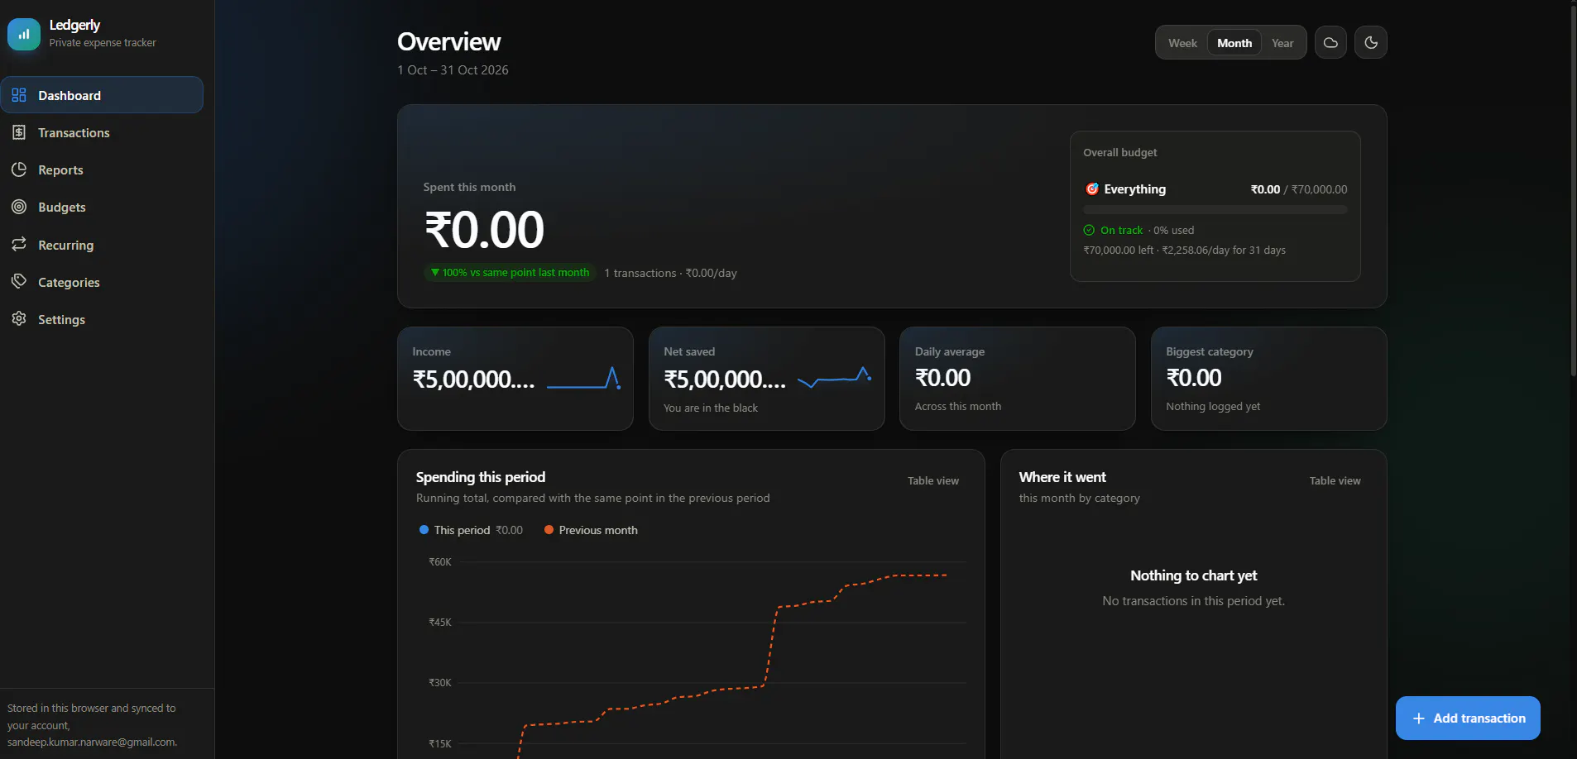Click the Reports pie chart icon
The image size is (1577, 759).
(19, 169)
